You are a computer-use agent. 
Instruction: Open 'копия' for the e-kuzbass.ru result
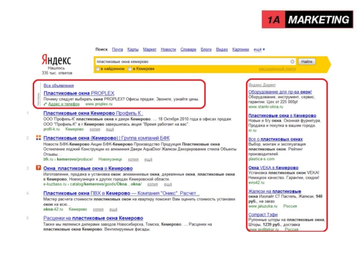pos(153,184)
